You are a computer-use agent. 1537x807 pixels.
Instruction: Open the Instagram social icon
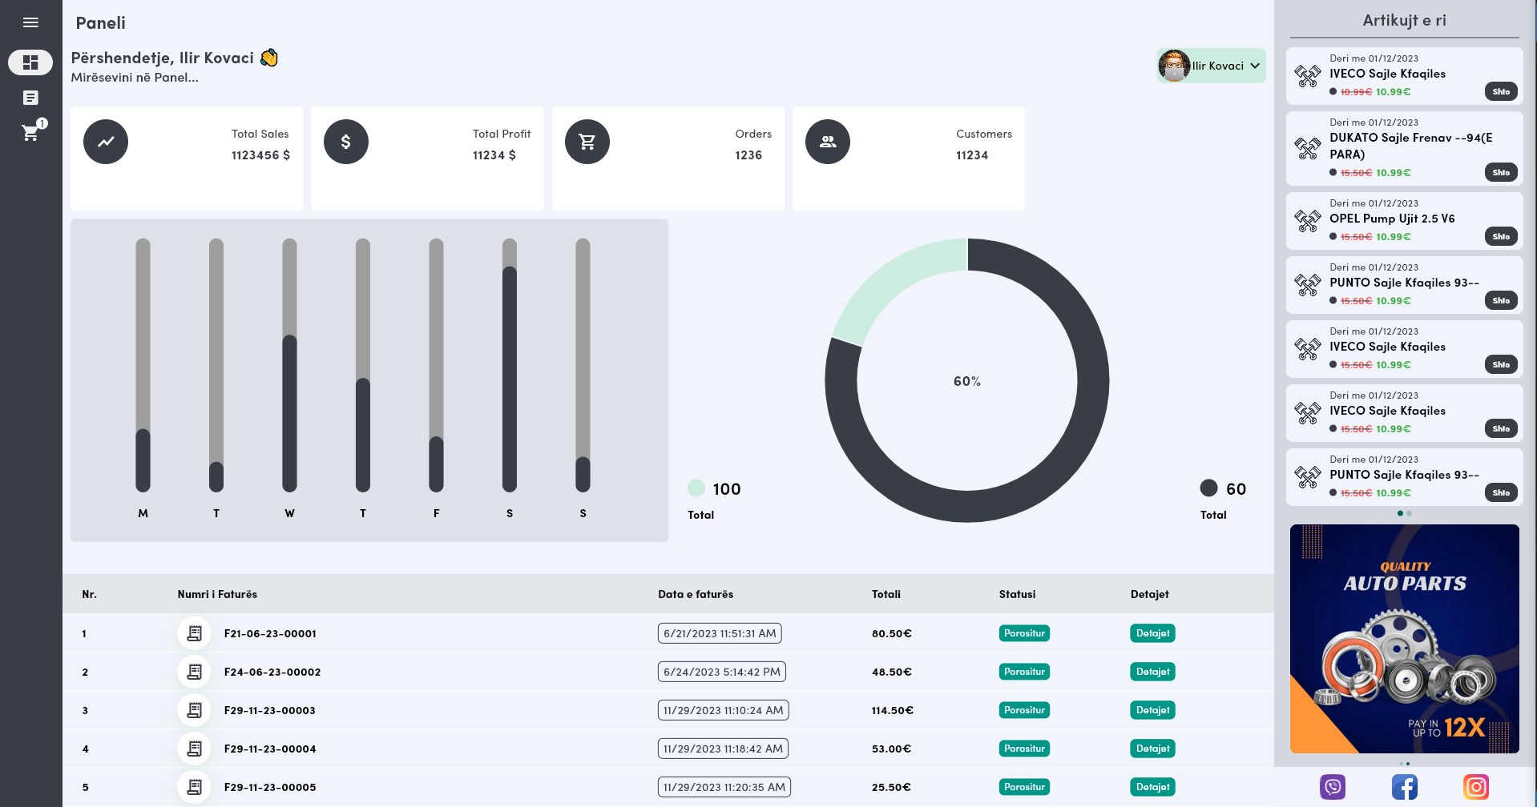[x=1476, y=787]
